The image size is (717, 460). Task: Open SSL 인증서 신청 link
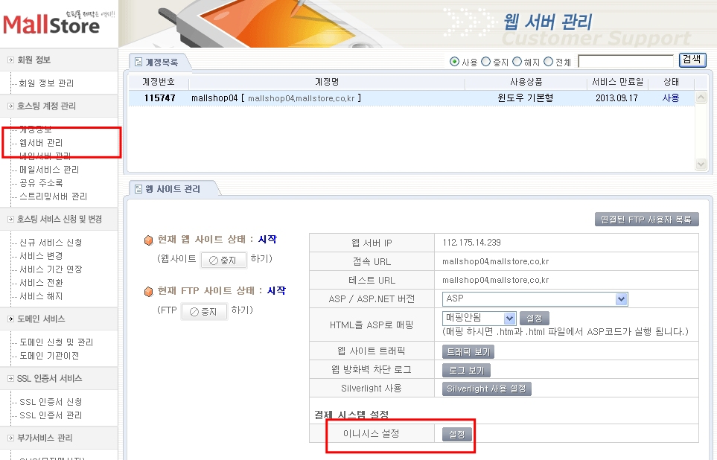51,402
